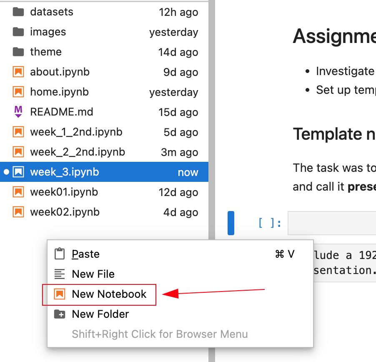This screenshot has width=376, height=362.
Task: Click the blue cell collapser bar
Action: point(231,223)
